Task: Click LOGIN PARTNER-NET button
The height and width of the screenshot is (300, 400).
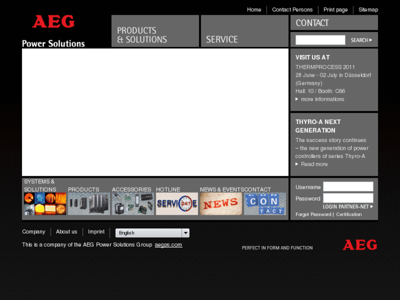Action: 348,206
